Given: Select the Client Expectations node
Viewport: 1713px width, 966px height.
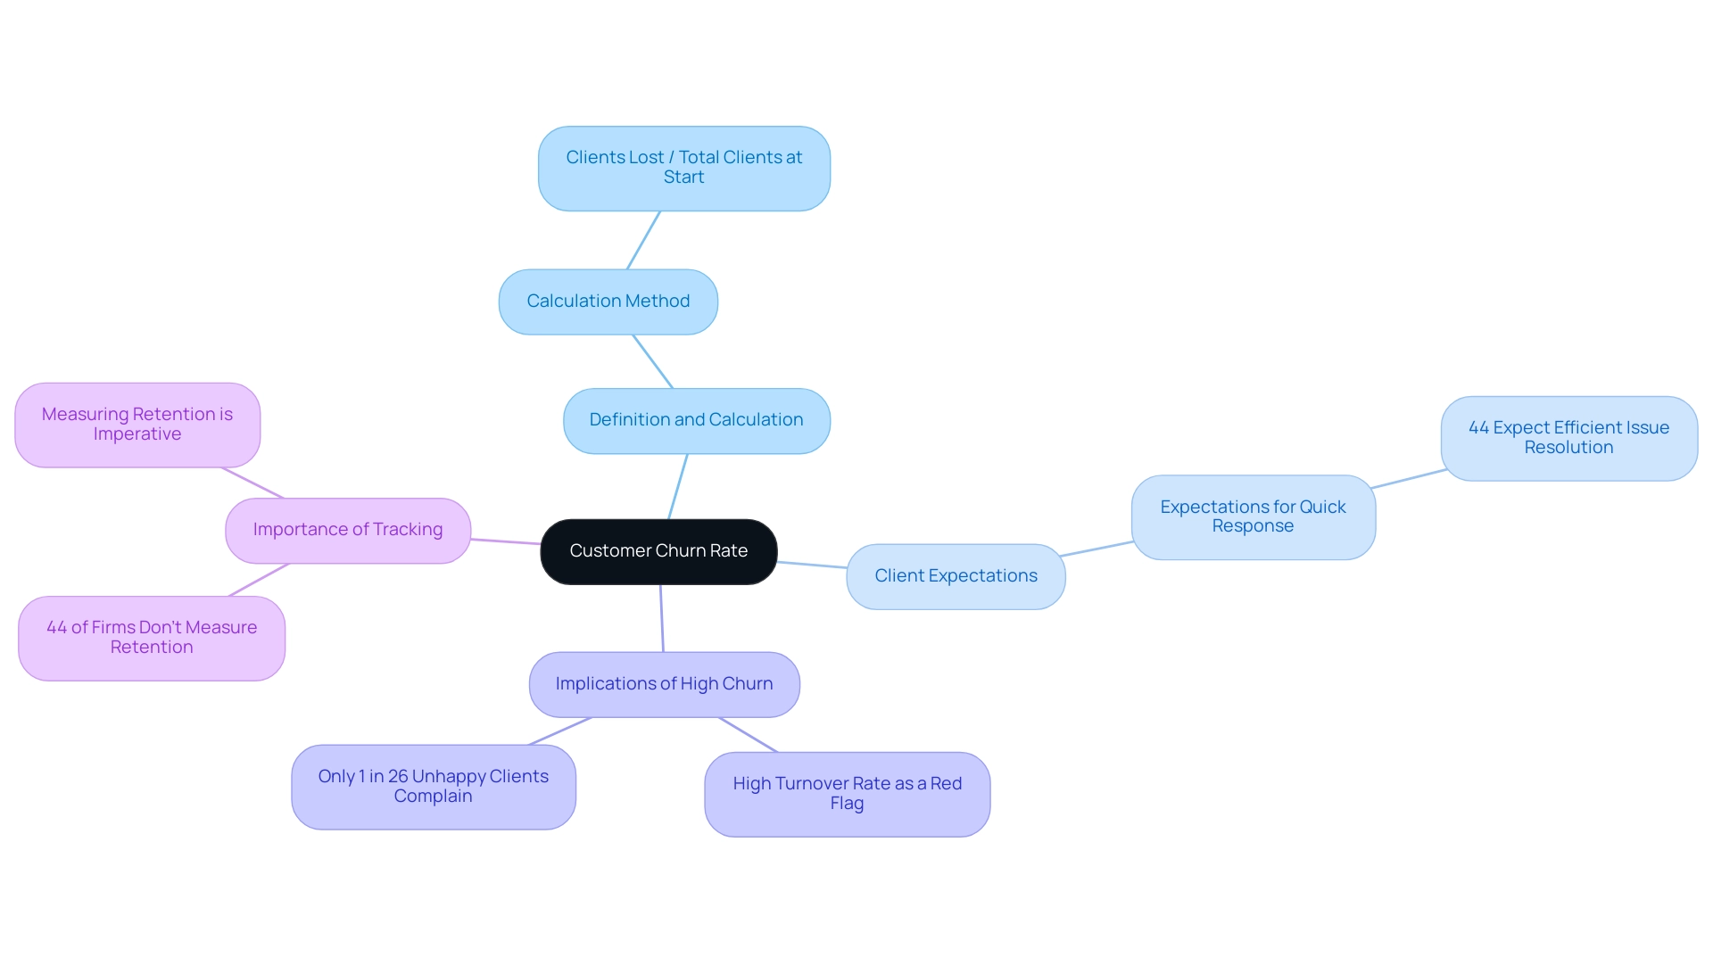Looking at the screenshot, I should pos(954,575).
